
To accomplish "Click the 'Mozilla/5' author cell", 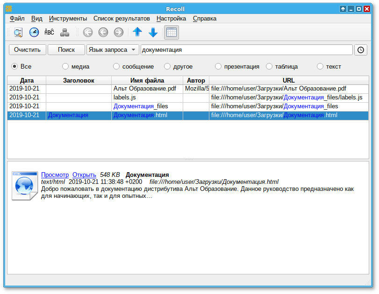I will point(196,89).
